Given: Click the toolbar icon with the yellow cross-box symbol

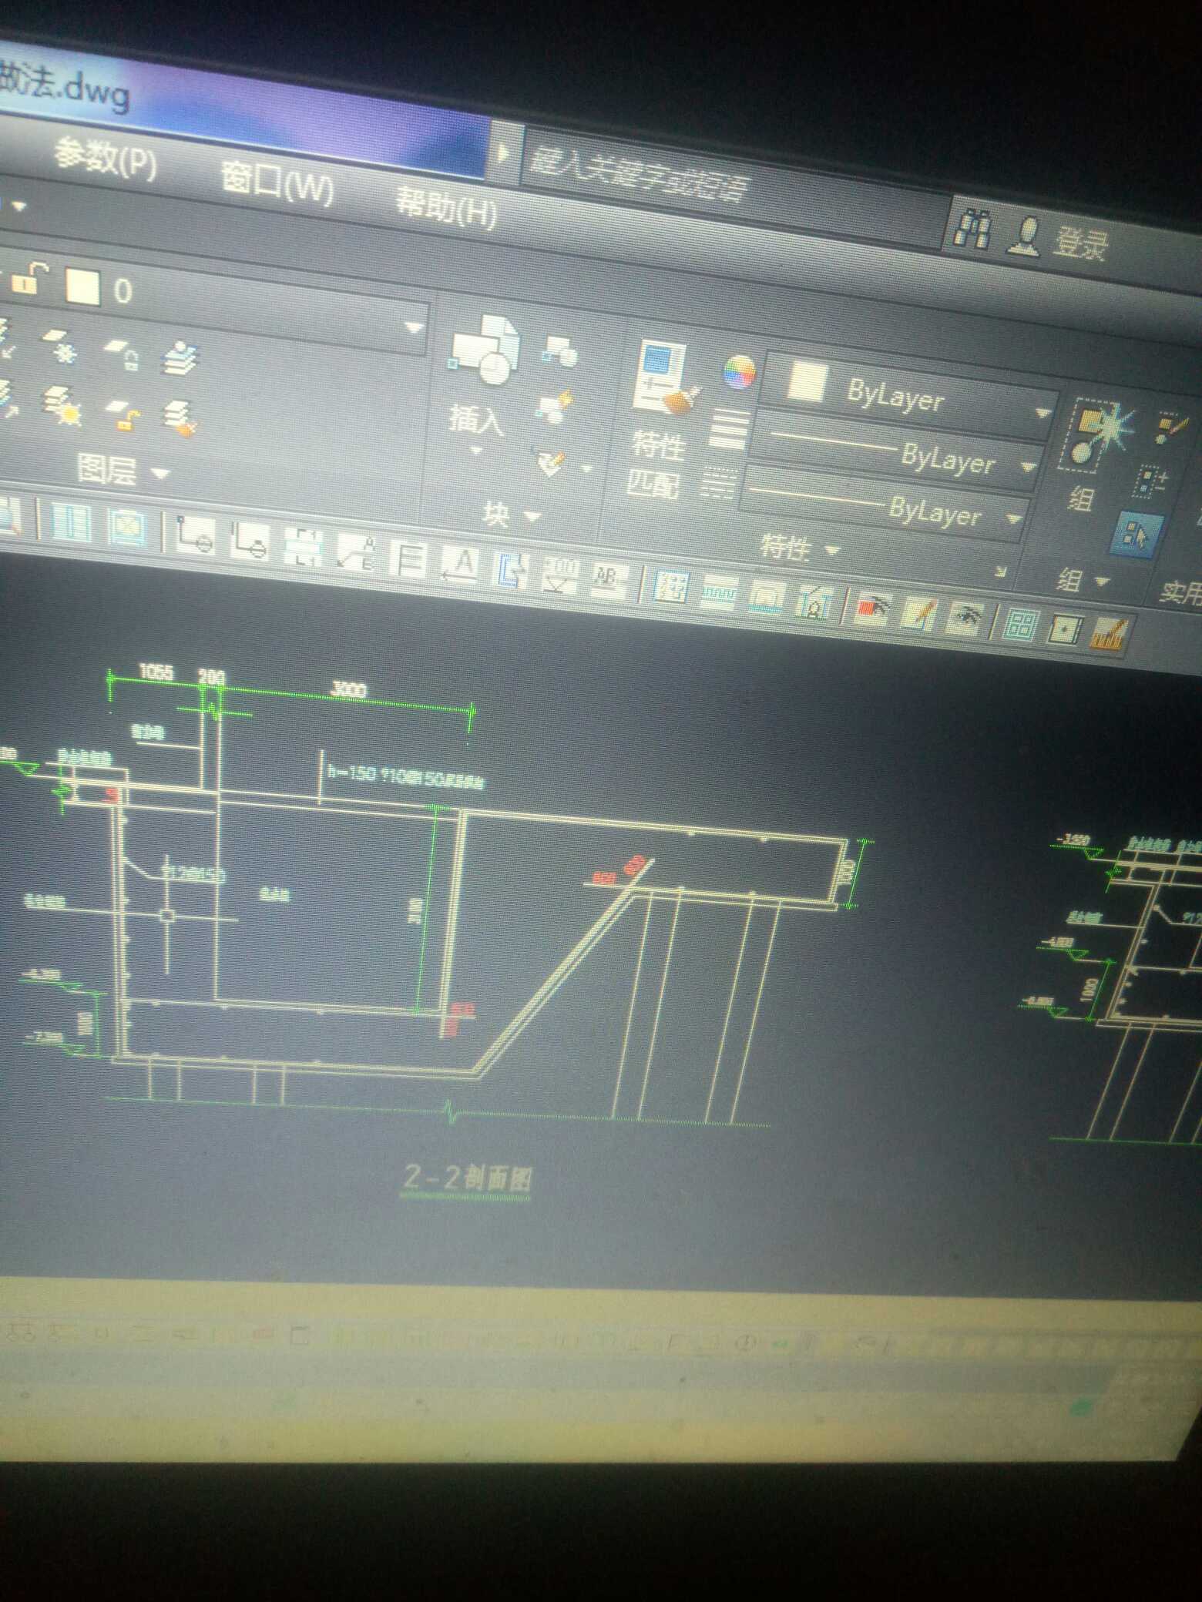Looking at the screenshot, I should [x=127, y=528].
